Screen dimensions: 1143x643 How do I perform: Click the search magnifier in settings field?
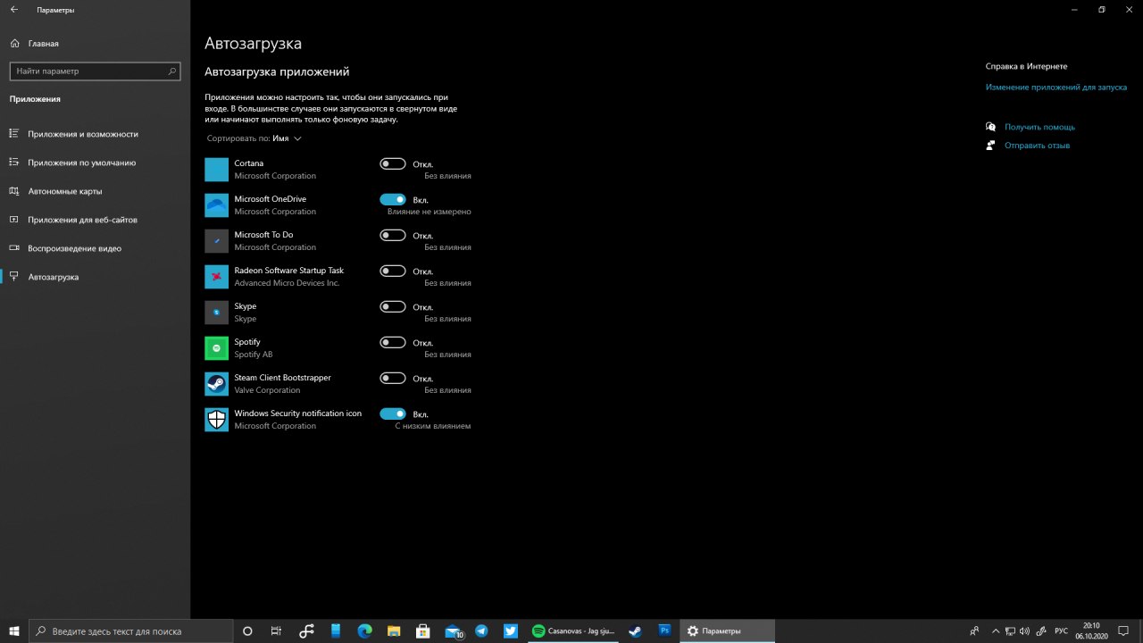click(x=172, y=71)
